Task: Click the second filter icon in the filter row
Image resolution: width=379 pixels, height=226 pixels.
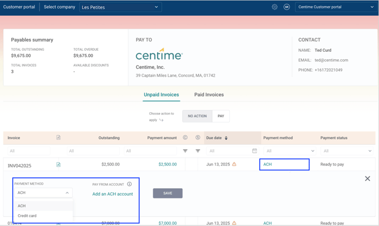Action: (x=198, y=151)
